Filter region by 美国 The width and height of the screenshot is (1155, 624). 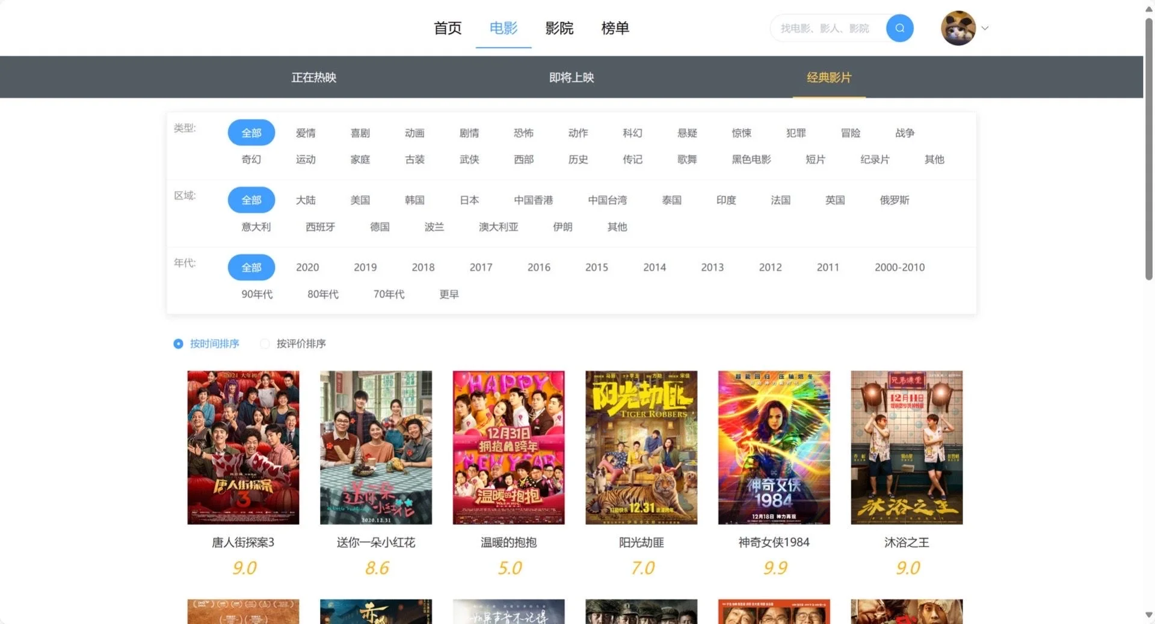(x=360, y=200)
